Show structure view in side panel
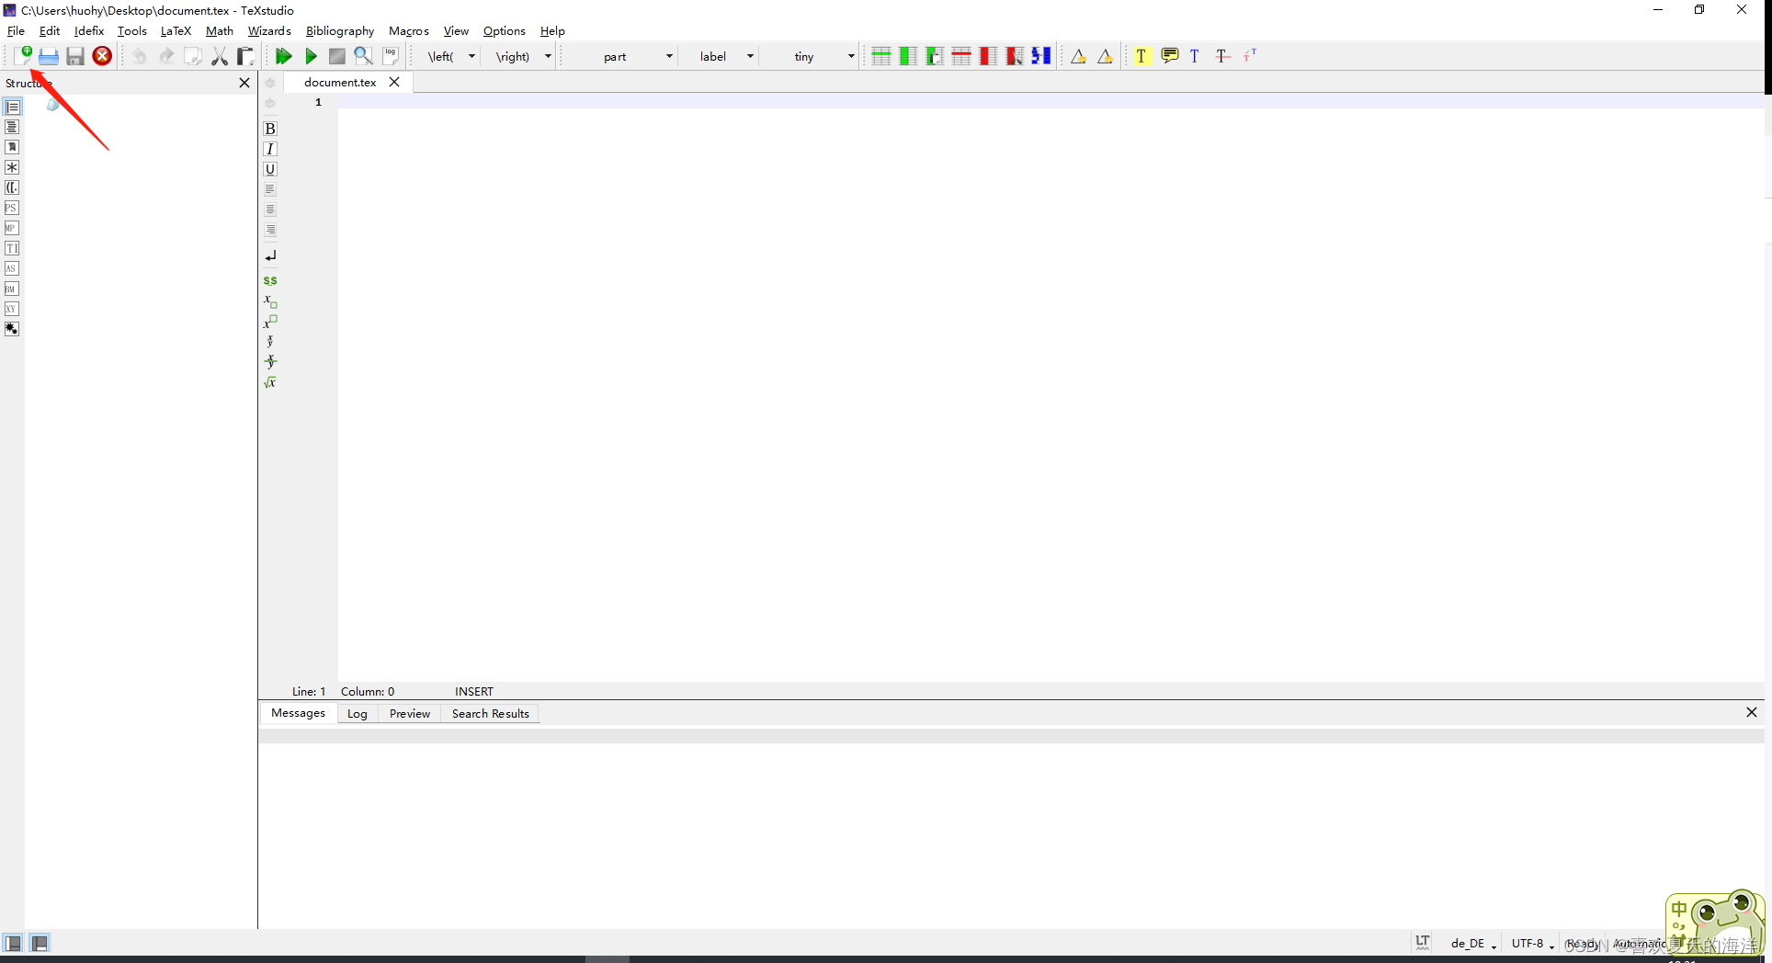 coord(12,108)
